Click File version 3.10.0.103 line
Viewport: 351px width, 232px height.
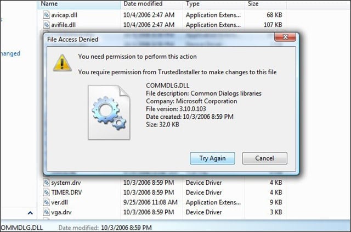[176, 109]
